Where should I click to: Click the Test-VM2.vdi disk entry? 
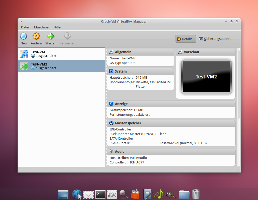tap(183, 143)
